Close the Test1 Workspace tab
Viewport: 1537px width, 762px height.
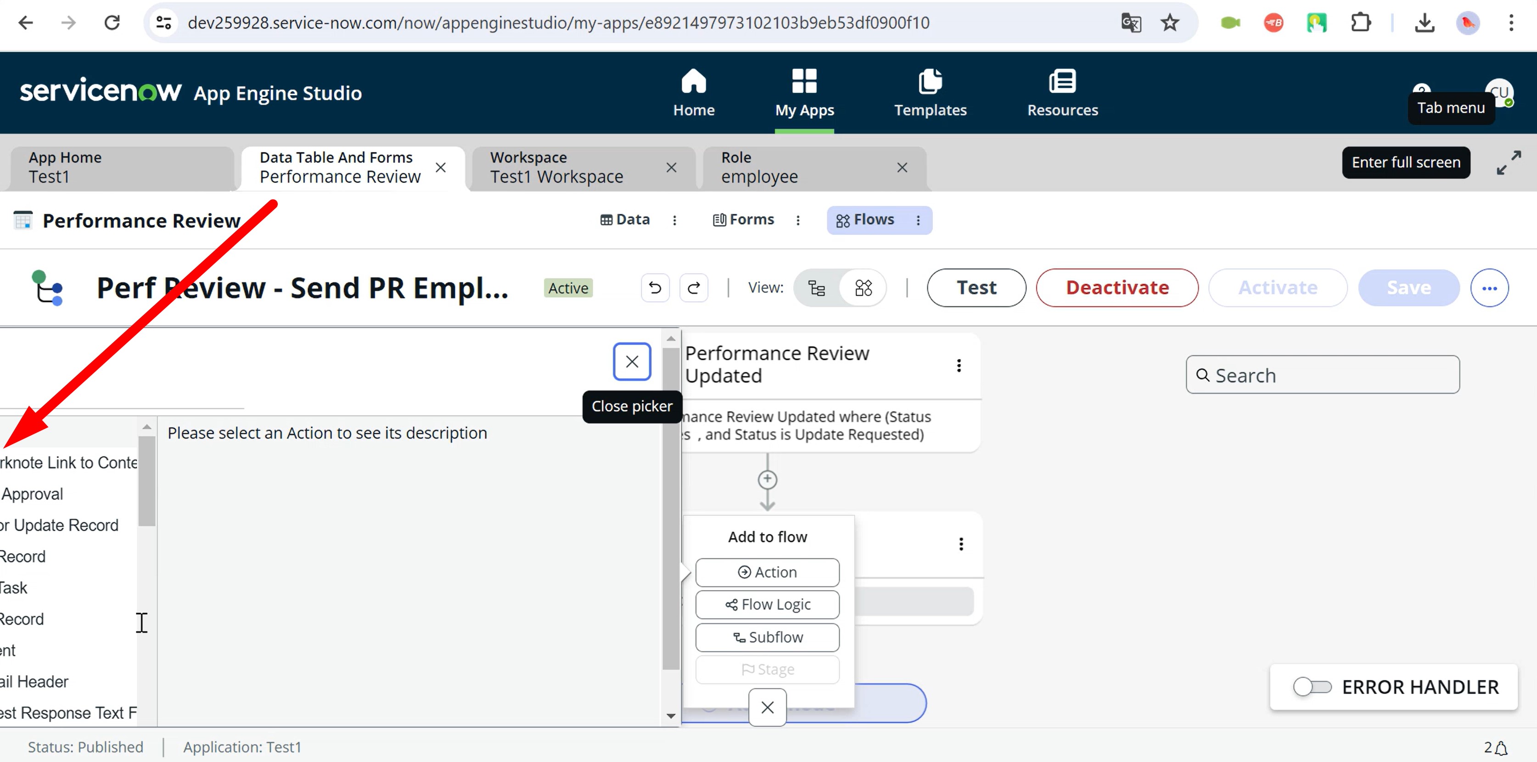(671, 168)
